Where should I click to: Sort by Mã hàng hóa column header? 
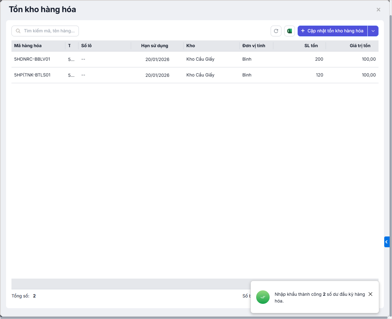(28, 46)
